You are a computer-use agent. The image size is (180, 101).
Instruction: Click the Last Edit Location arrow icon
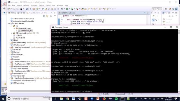tap(104, 9)
